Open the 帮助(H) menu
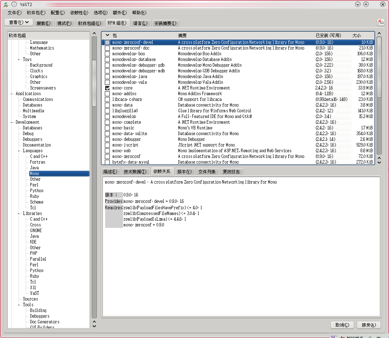The height and width of the screenshot is (338, 389). (139, 12)
